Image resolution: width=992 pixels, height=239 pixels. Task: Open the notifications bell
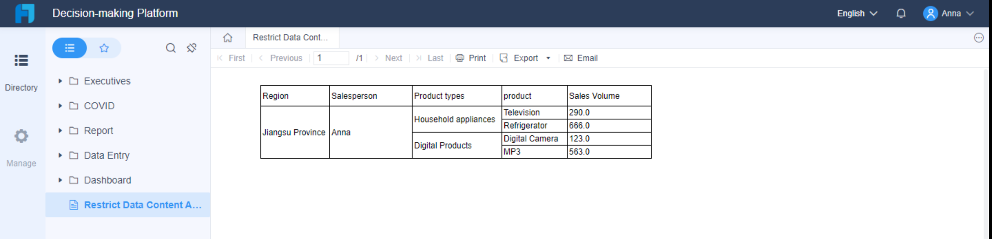click(901, 13)
